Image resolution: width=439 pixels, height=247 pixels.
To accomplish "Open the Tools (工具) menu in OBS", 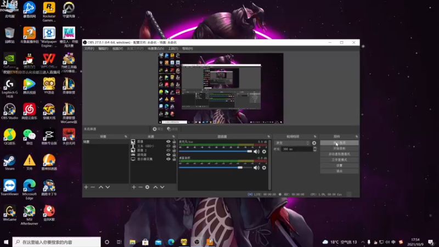I will pyautogui.click(x=173, y=48).
